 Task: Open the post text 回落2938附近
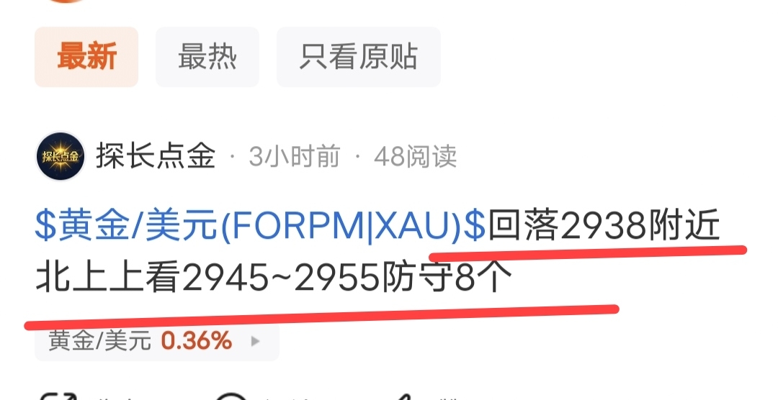[x=604, y=226]
